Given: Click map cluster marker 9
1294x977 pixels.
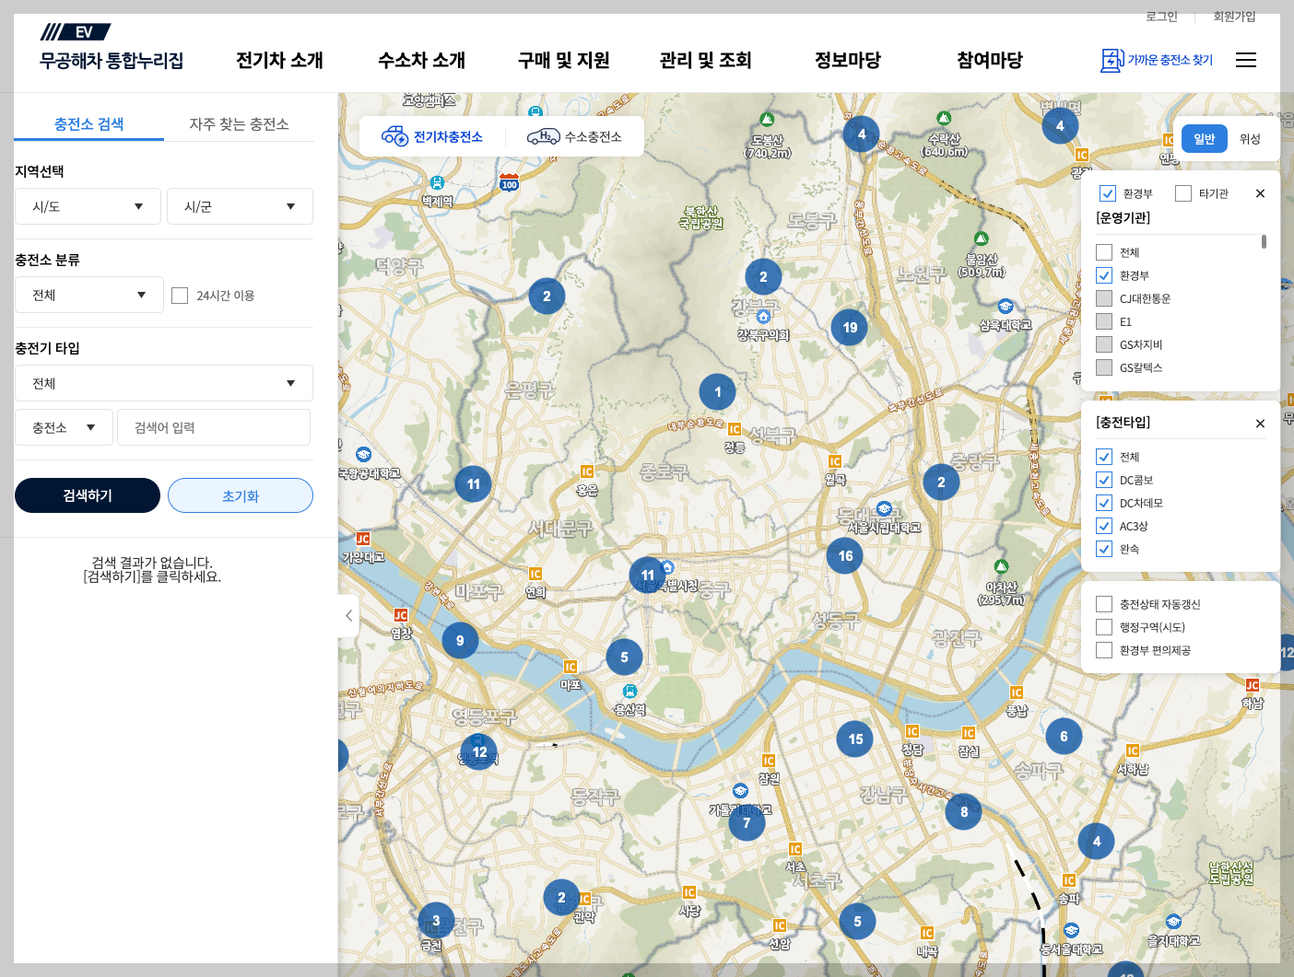Looking at the screenshot, I should (460, 640).
